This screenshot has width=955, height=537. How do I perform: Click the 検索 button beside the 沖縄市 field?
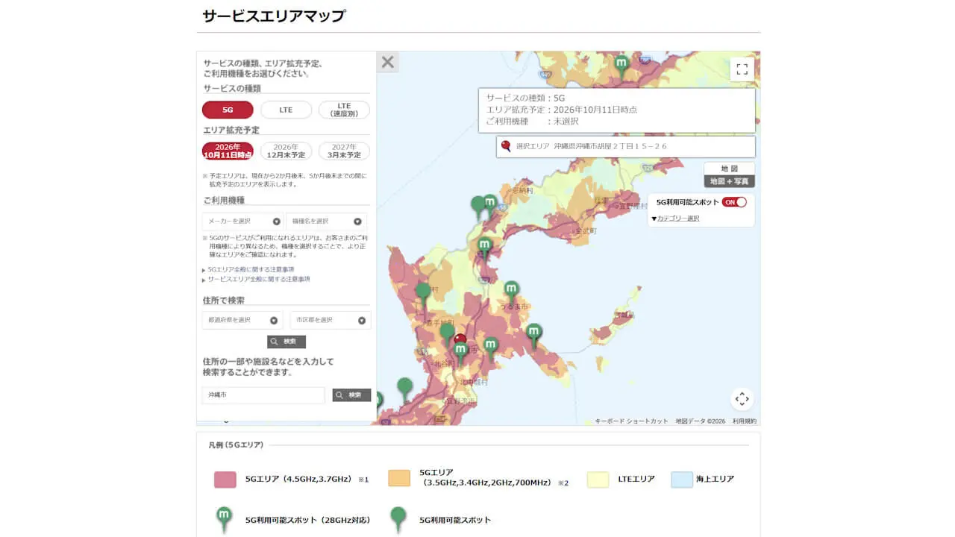(351, 395)
